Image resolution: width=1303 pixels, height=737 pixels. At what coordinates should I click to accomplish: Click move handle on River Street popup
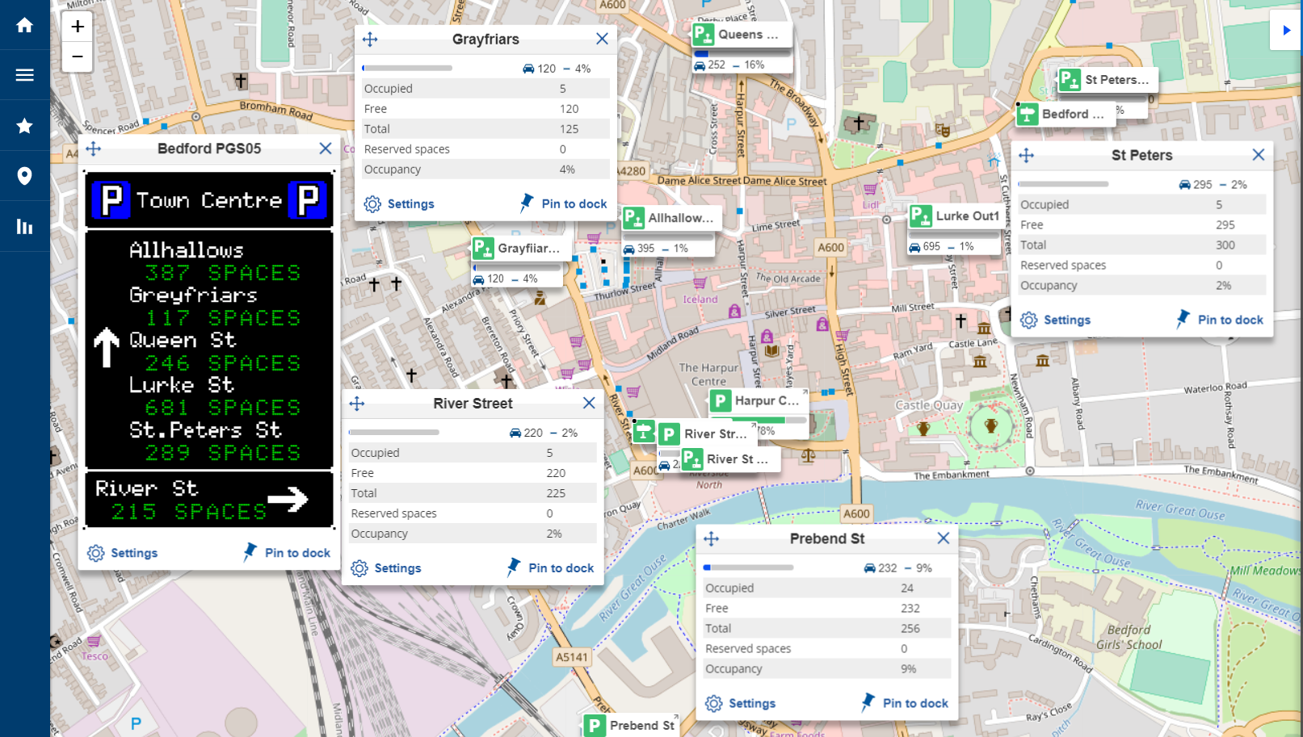(x=357, y=404)
